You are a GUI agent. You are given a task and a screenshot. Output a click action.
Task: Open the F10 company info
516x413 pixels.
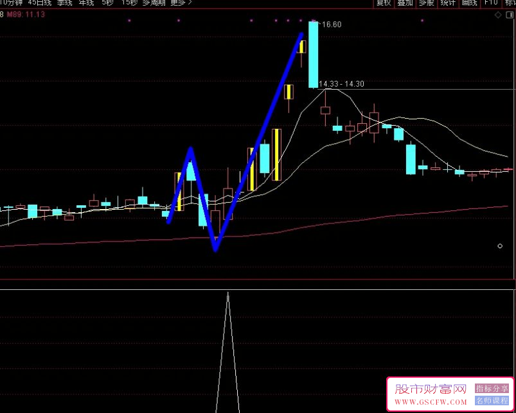pos(491,3)
